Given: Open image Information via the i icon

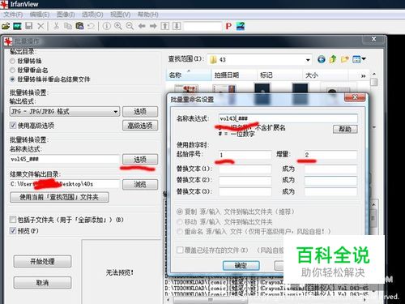Looking at the screenshot, I should 107,26.
